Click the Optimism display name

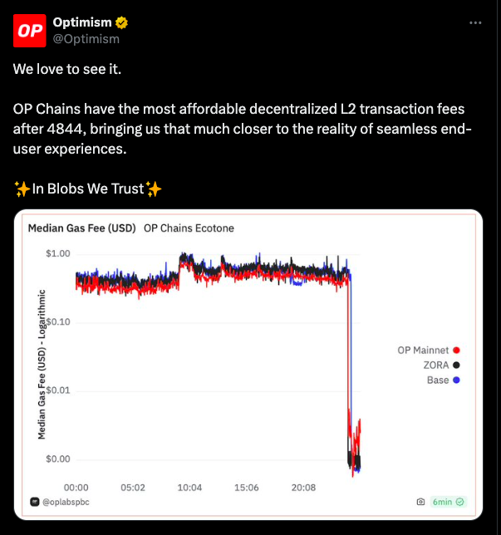pos(82,22)
